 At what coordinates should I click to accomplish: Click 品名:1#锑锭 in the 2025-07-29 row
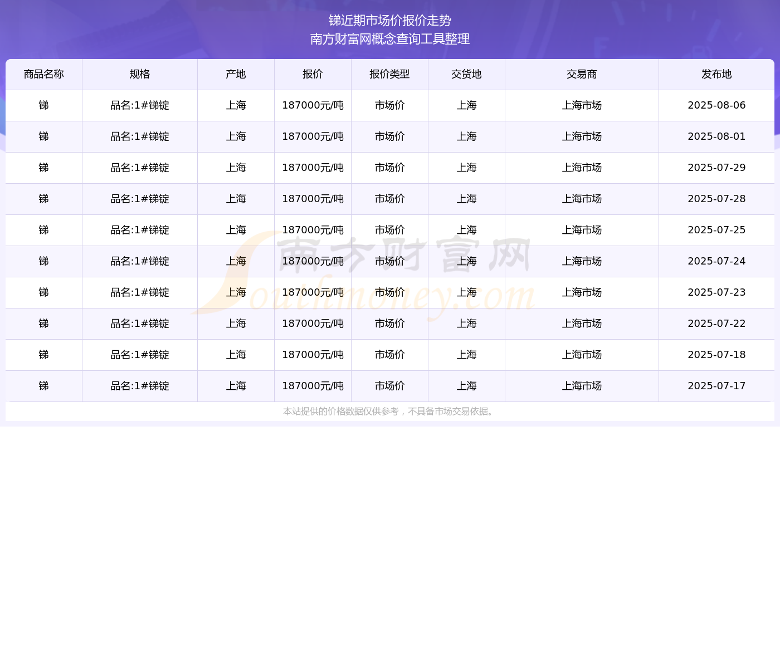pyautogui.click(x=140, y=168)
